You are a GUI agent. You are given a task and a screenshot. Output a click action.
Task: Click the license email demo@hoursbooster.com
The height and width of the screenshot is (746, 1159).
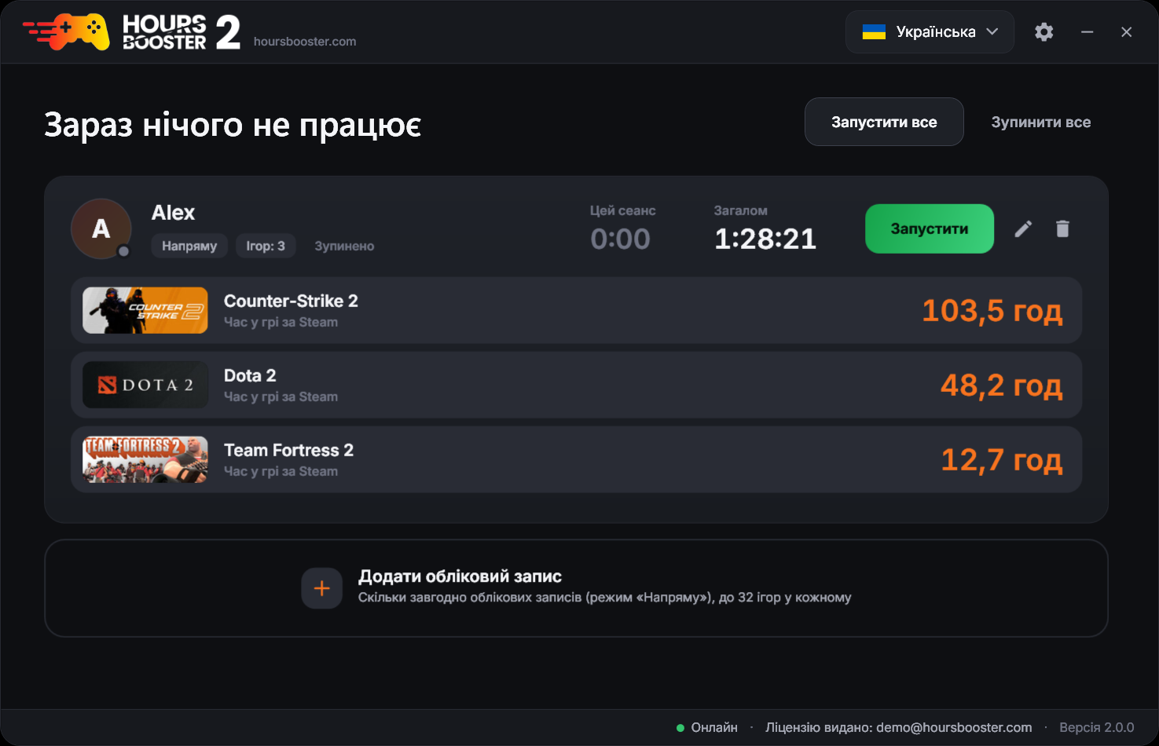point(954,728)
